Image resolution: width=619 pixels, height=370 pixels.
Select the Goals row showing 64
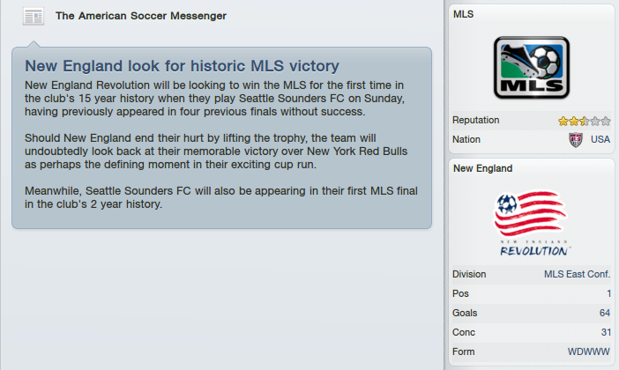tap(531, 313)
